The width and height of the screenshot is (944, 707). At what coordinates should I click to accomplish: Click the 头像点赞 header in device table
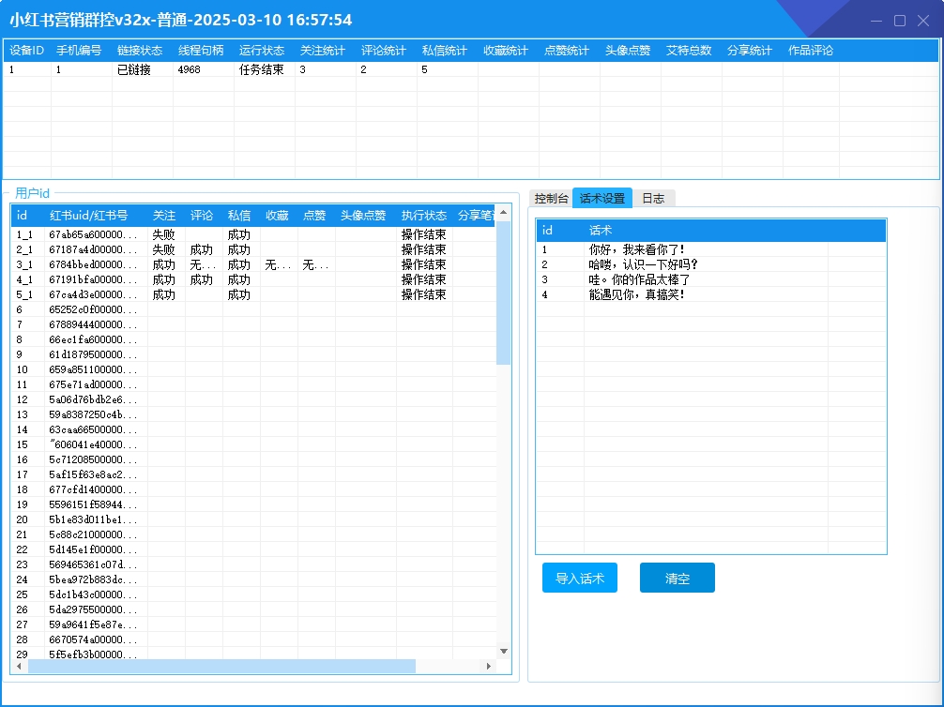point(628,51)
